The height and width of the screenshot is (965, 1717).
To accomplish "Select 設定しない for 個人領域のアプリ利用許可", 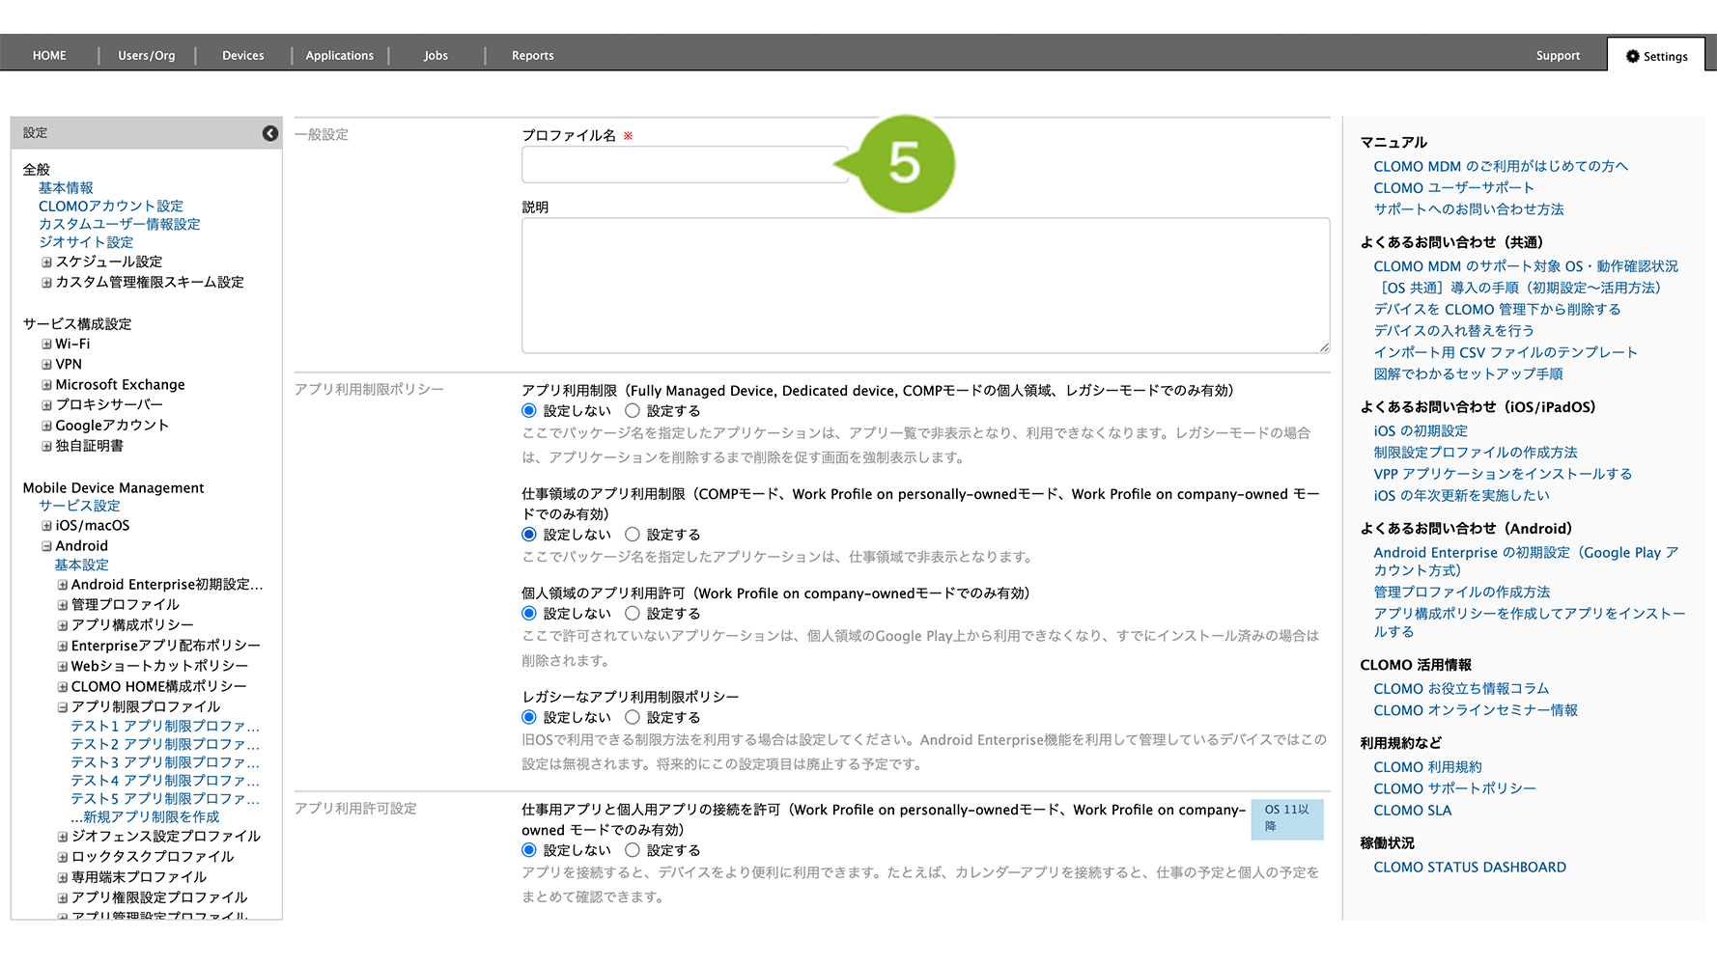I will 529,614.
